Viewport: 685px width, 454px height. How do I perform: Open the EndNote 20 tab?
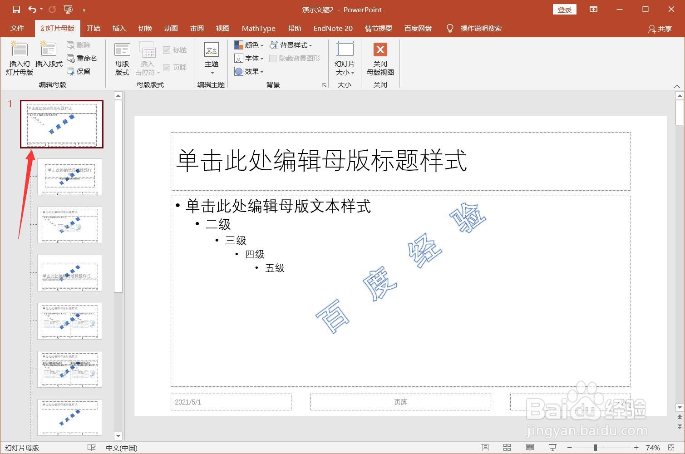click(x=333, y=28)
